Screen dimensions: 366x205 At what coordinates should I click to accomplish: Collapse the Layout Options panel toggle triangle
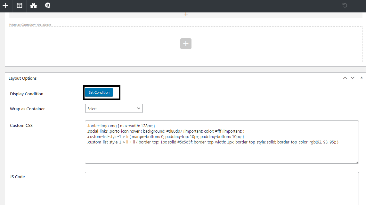361,77
